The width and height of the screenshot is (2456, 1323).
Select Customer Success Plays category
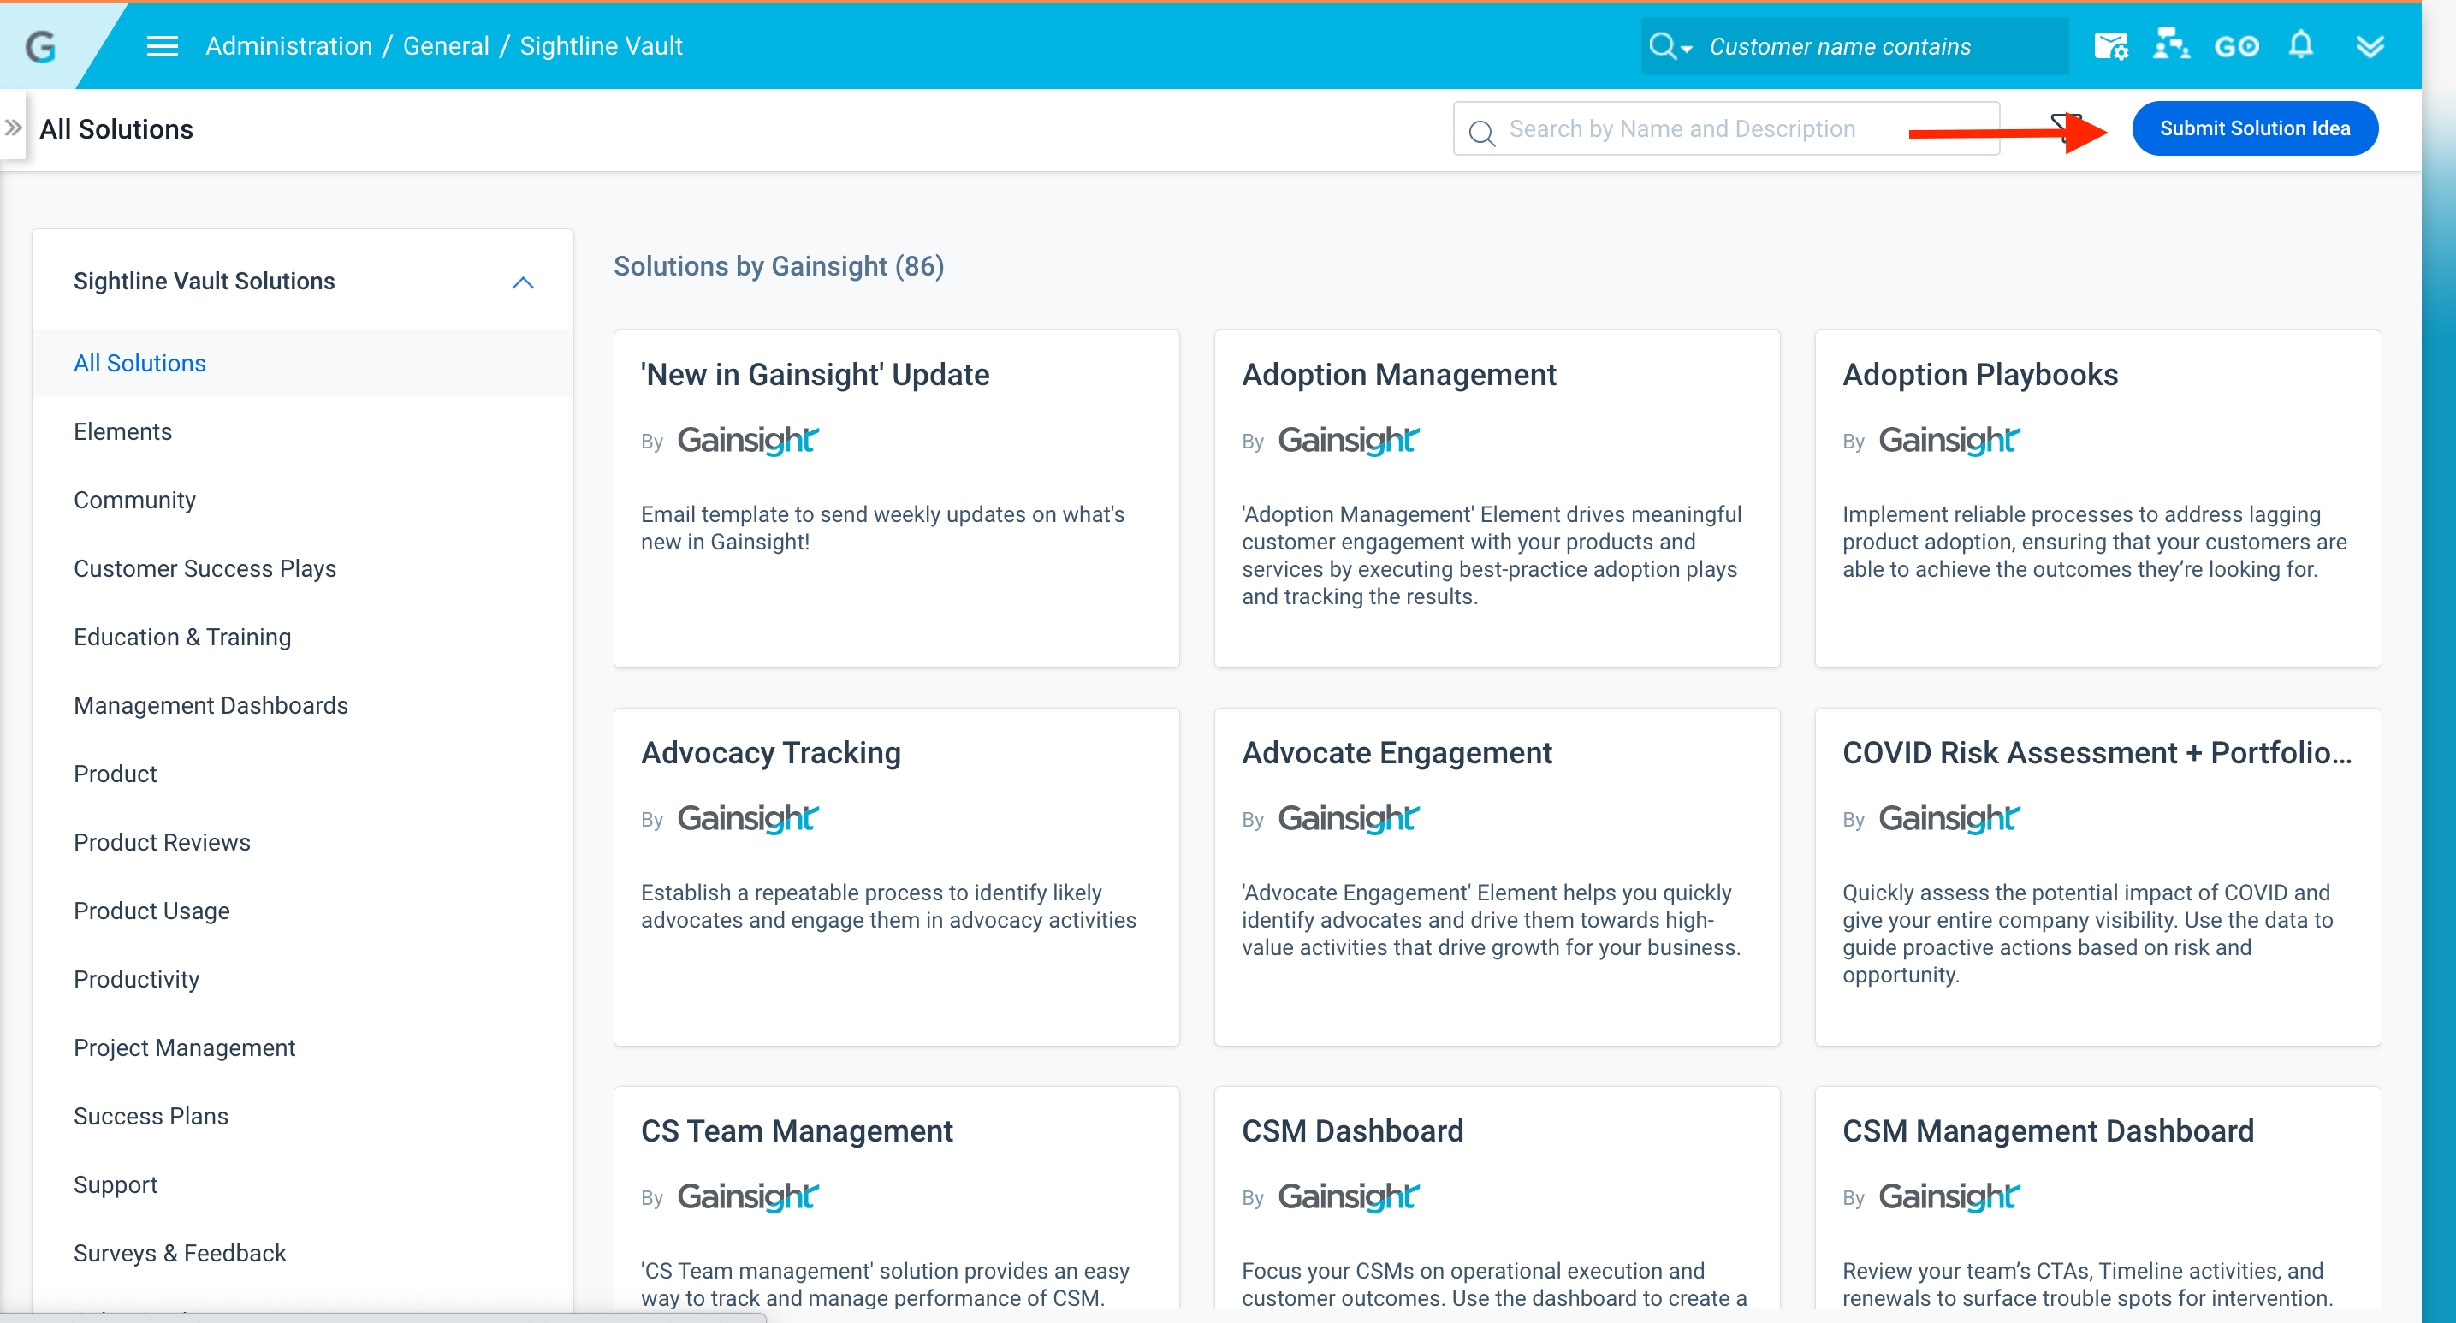pyautogui.click(x=303, y=569)
